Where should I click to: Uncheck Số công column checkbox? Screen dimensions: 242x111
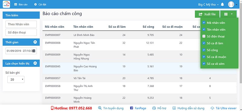coord(204,50)
